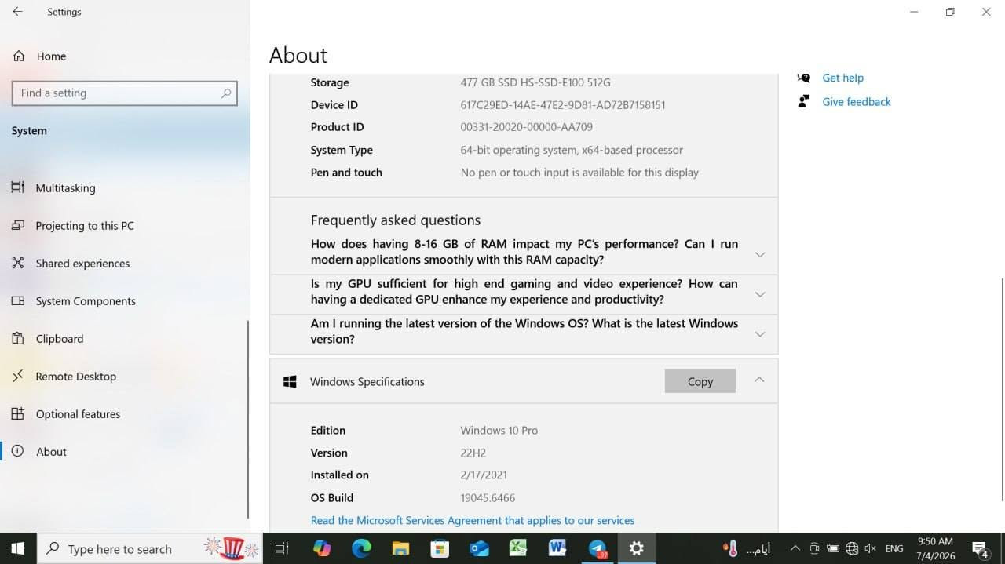Open the Give feedback link

pyautogui.click(x=857, y=102)
